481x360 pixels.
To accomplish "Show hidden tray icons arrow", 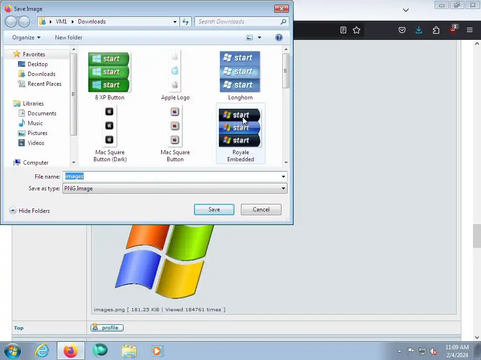I will pos(399,351).
